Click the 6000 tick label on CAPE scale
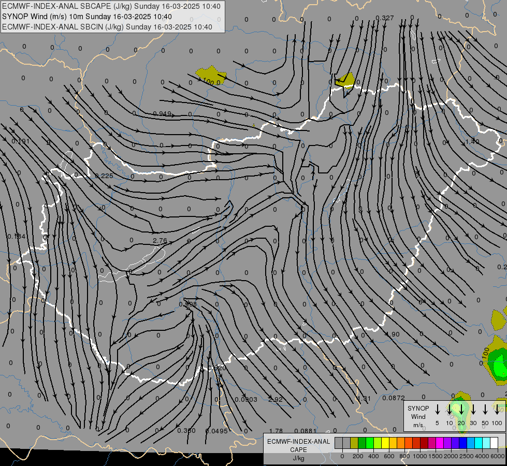This screenshot has height=466, width=507. [x=498, y=456]
